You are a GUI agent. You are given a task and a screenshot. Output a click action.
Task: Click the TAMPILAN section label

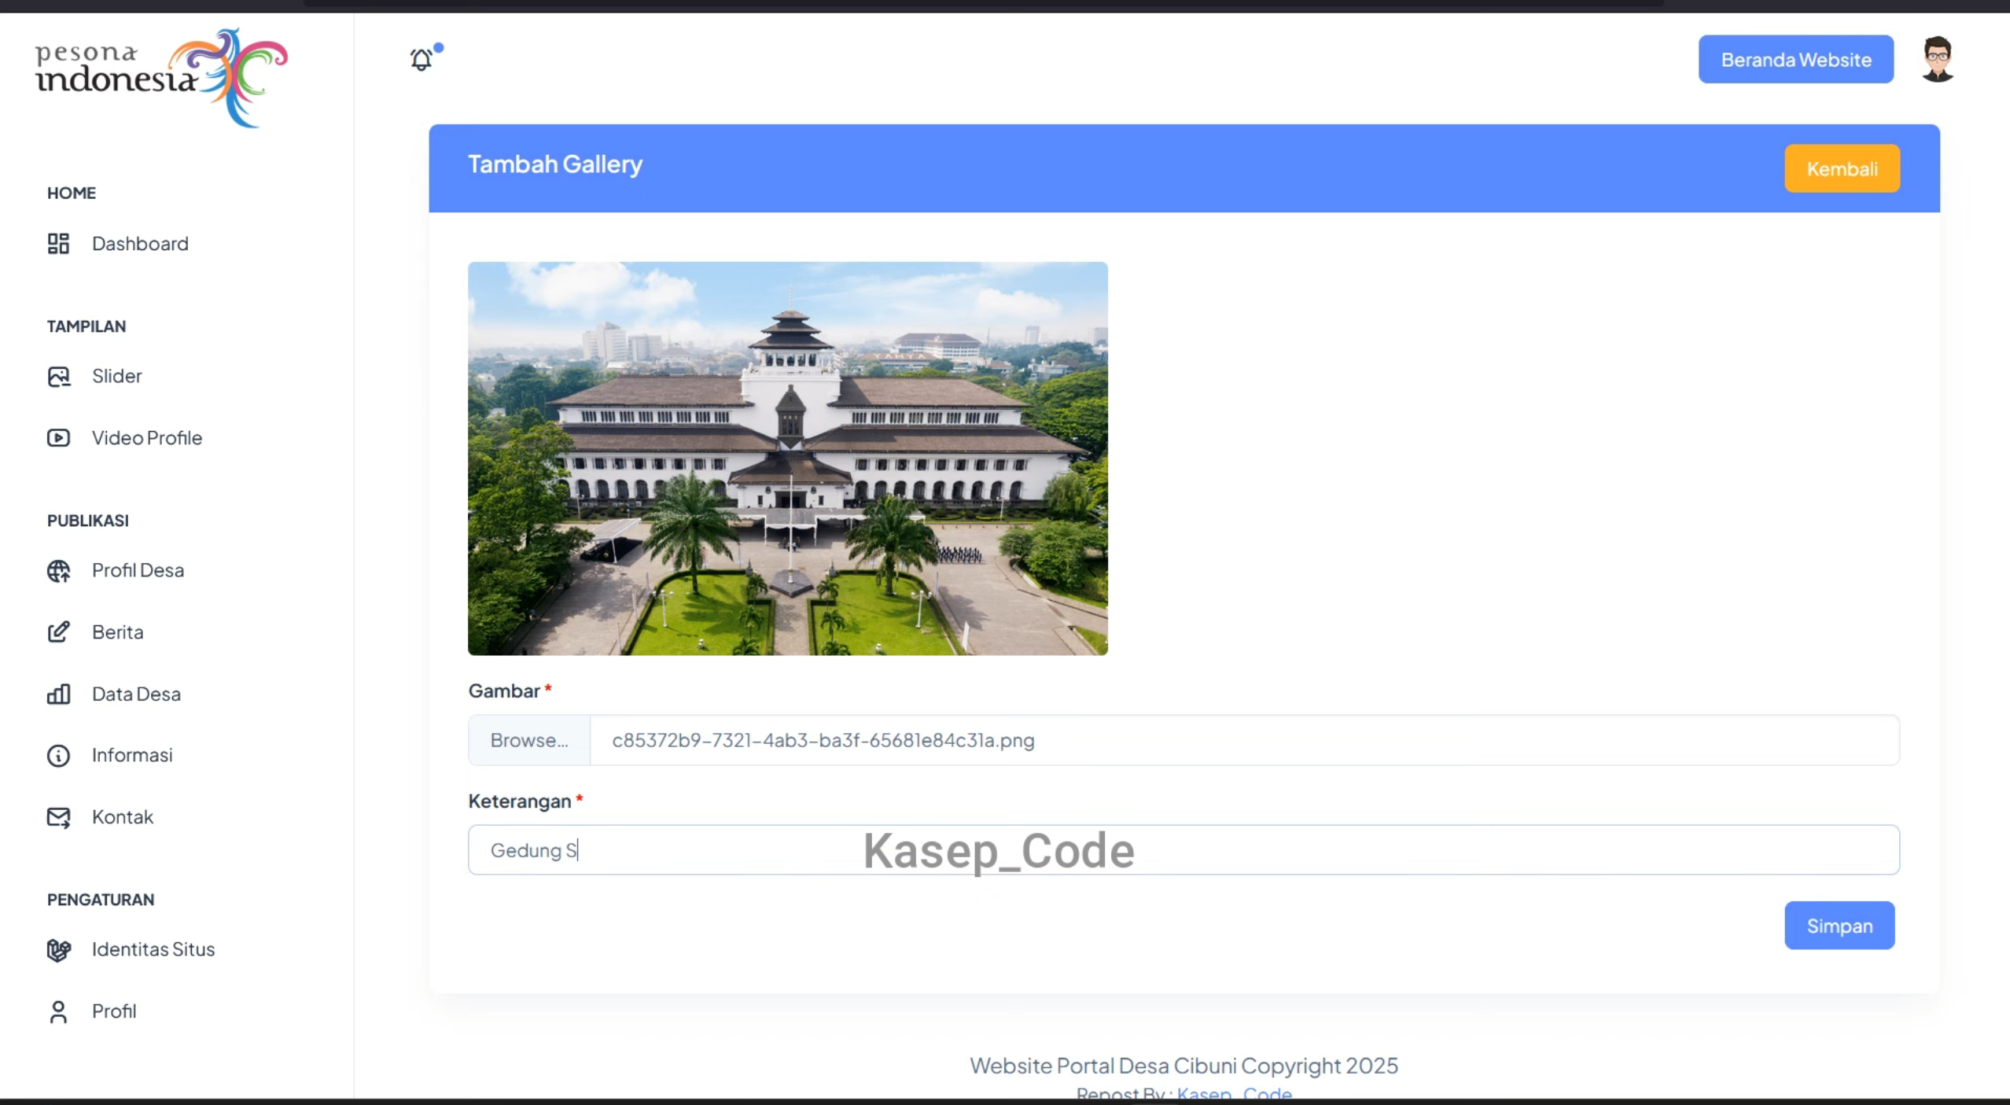click(87, 326)
